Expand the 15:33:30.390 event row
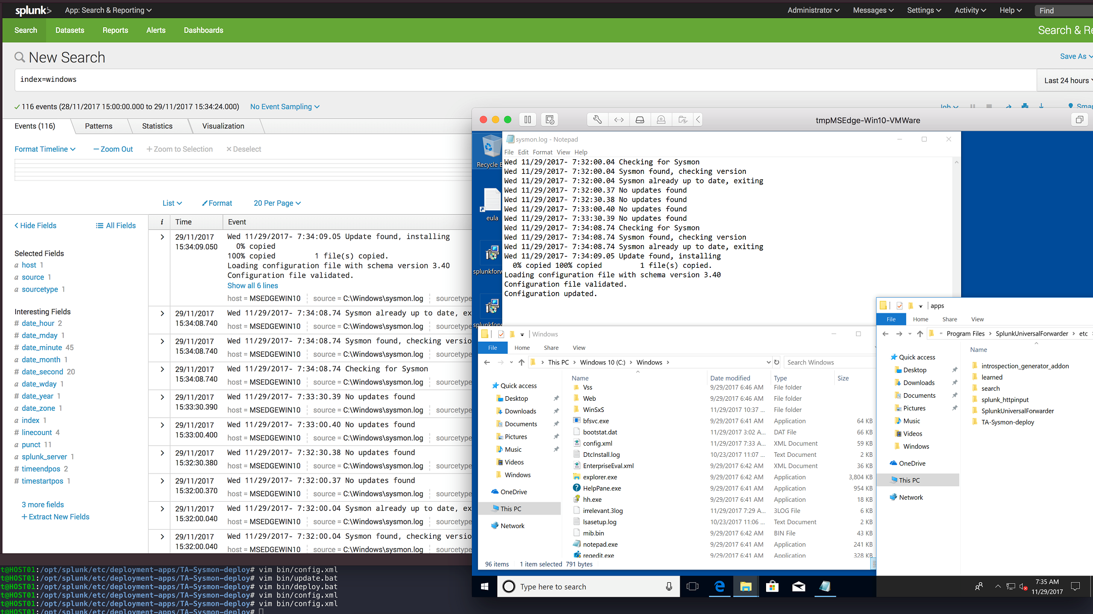1093x614 pixels. tap(162, 397)
